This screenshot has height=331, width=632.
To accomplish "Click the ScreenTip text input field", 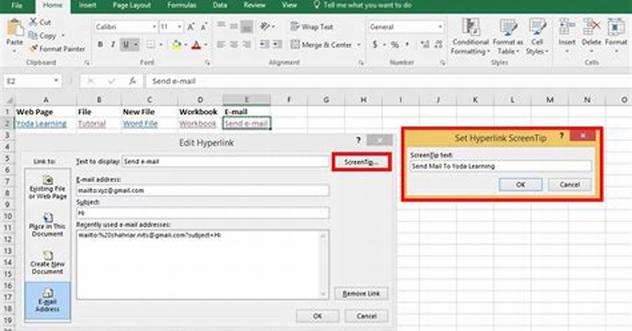I will 500,166.
